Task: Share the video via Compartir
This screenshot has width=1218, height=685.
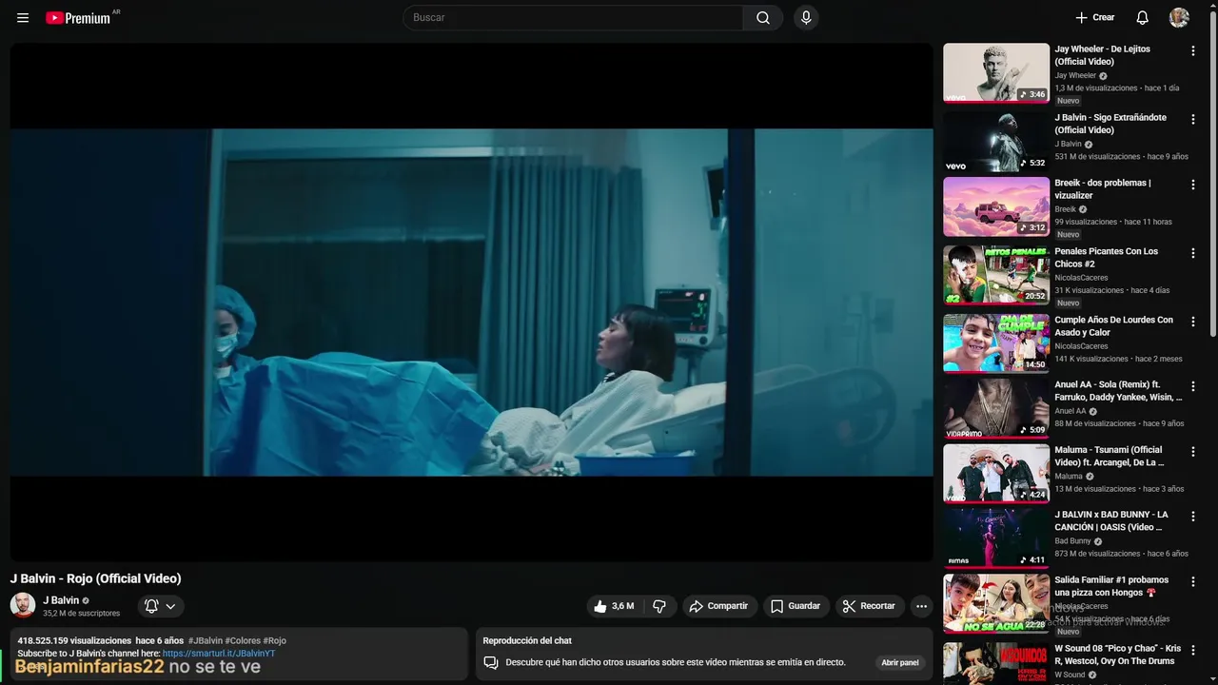Action: [719, 606]
